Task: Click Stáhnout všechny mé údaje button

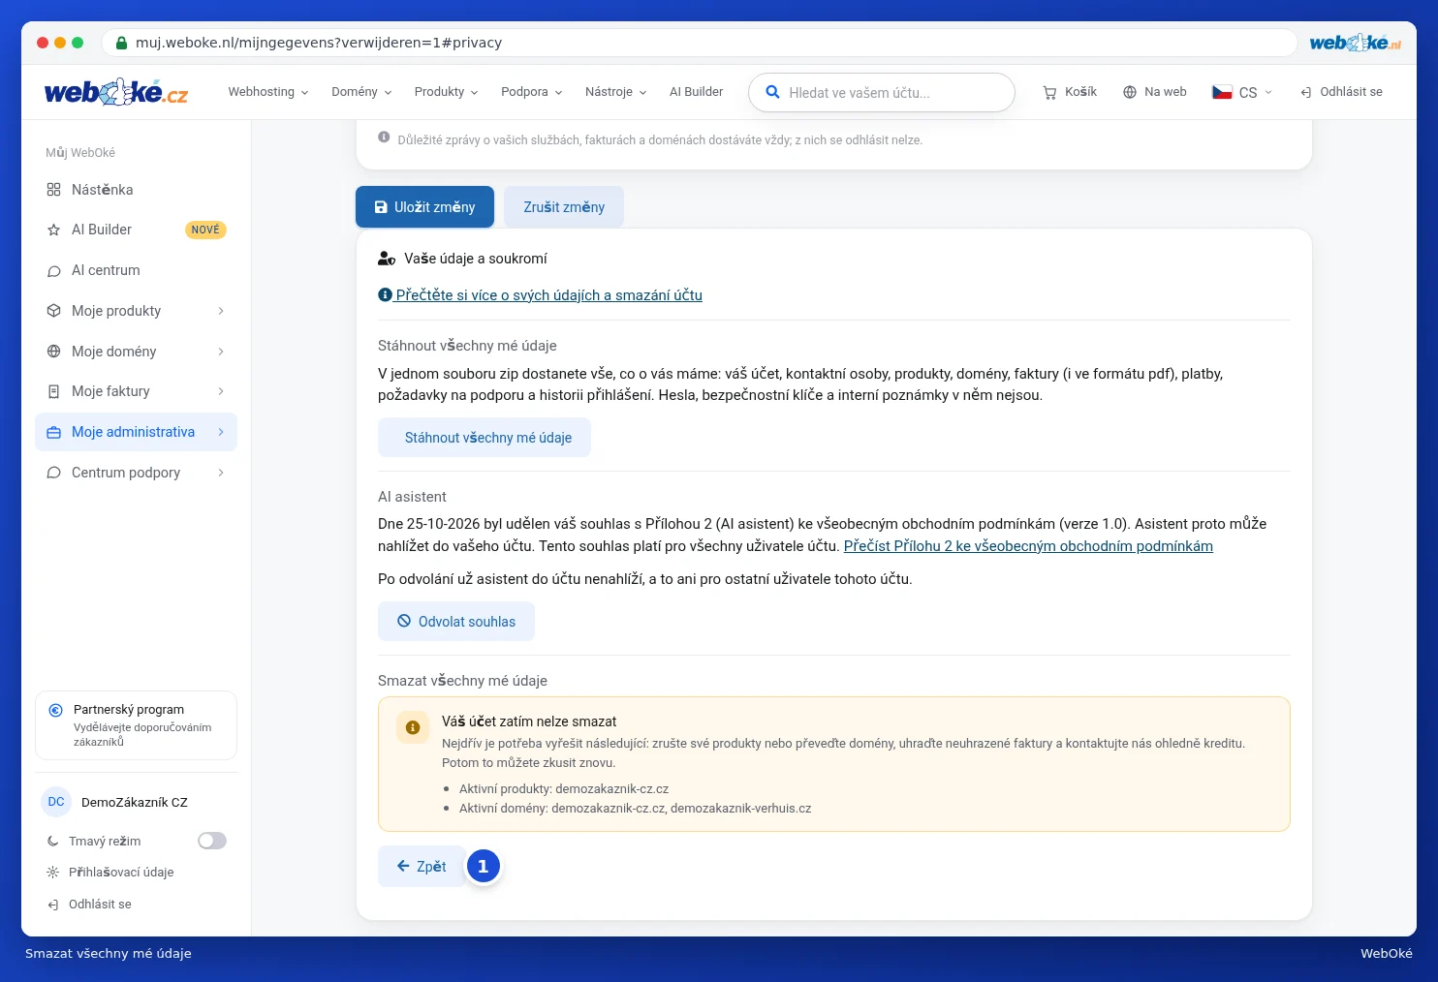Action: click(485, 438)
